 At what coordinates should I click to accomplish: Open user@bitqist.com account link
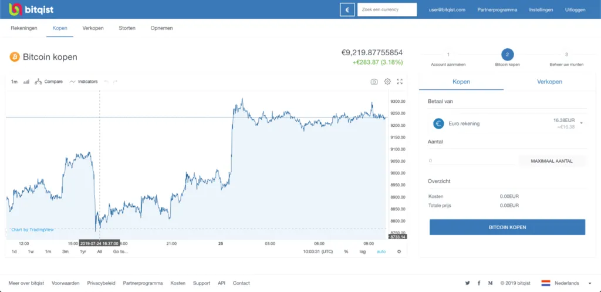pos(447,9)
